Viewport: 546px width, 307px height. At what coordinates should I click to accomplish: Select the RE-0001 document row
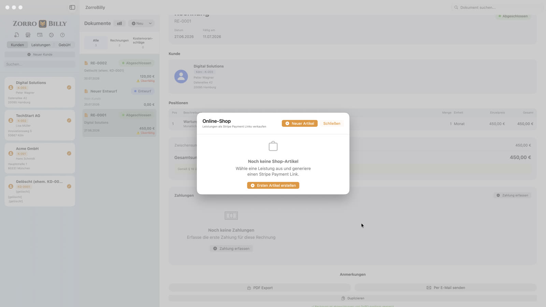tap(119, 123)
